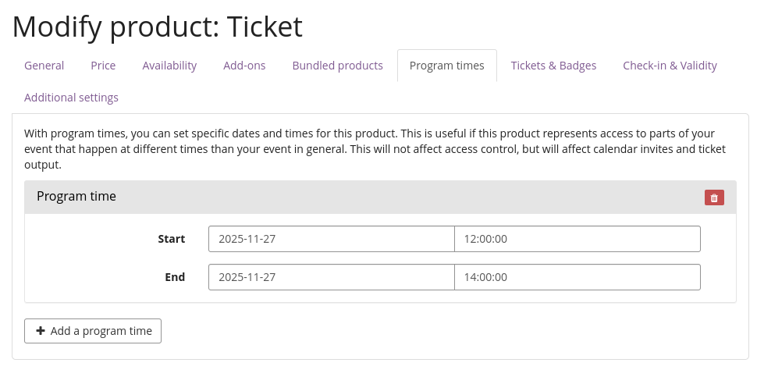Select the Program times tab
The height and width of the screenshot is (370, 757).
point(446,66)
